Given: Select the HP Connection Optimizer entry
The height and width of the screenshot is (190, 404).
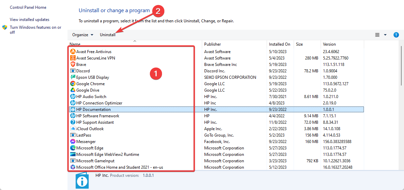Looking at the screenshot, I should click(99, 103).
